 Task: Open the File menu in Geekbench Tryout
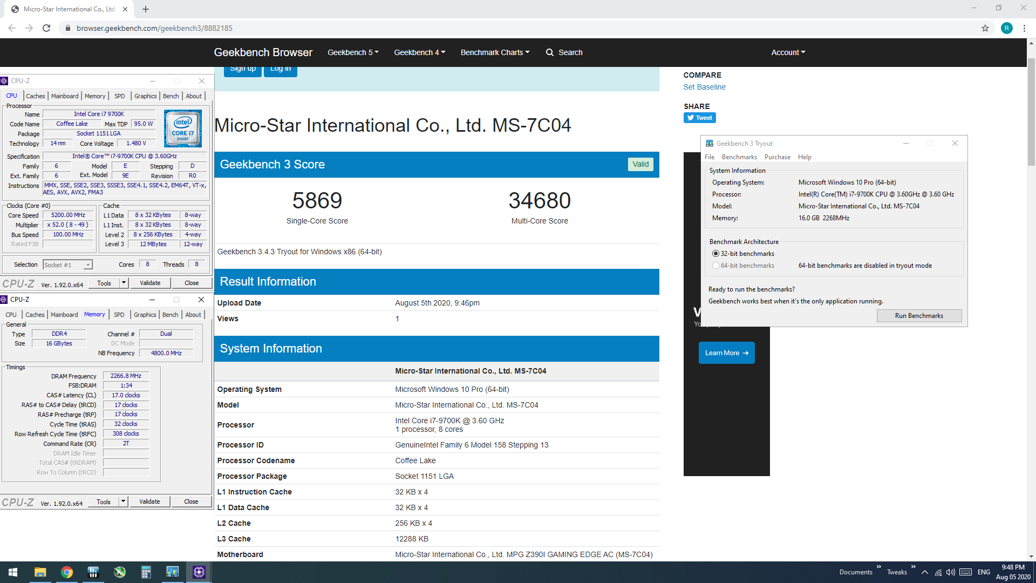click(710, 157)
